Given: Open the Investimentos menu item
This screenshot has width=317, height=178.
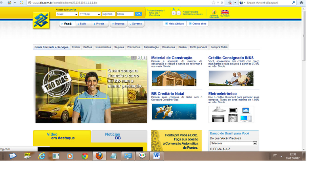Looking at the screenshot, I should [x=103, y=47].
